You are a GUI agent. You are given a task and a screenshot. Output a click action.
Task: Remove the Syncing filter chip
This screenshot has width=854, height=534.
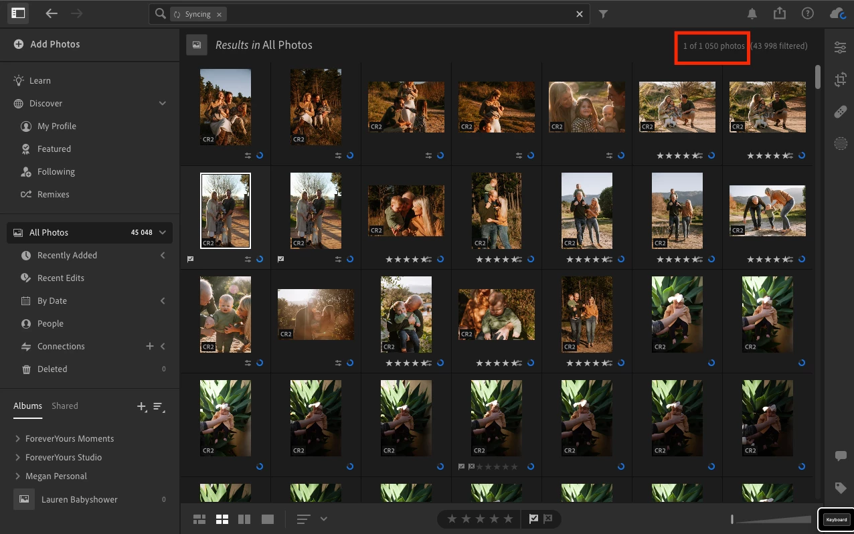pos(219,14)
